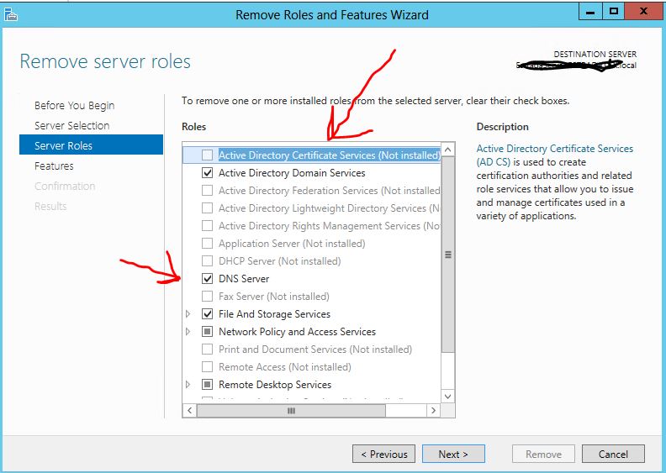This screenshot has width=666, height=473.
Task: Click Fax Server checkbox
Action: point(207,296)
